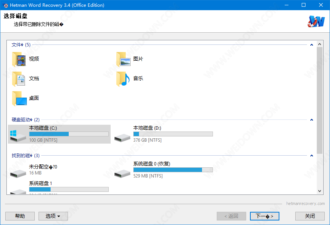
Task: Click the vertical scrollbar thumb
Action: pyautogui.click(x=320, y=100)
